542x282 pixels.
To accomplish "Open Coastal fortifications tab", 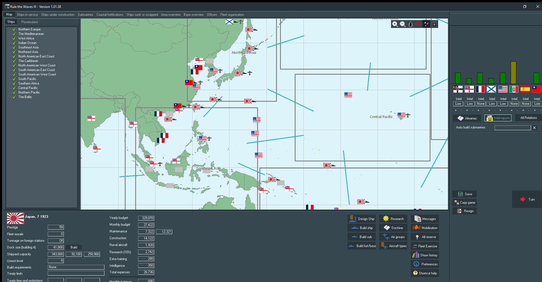I will click(x=110, y=14).
